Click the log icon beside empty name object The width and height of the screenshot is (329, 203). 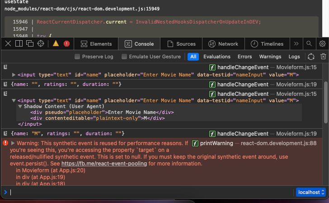click(x=5, y=84)
